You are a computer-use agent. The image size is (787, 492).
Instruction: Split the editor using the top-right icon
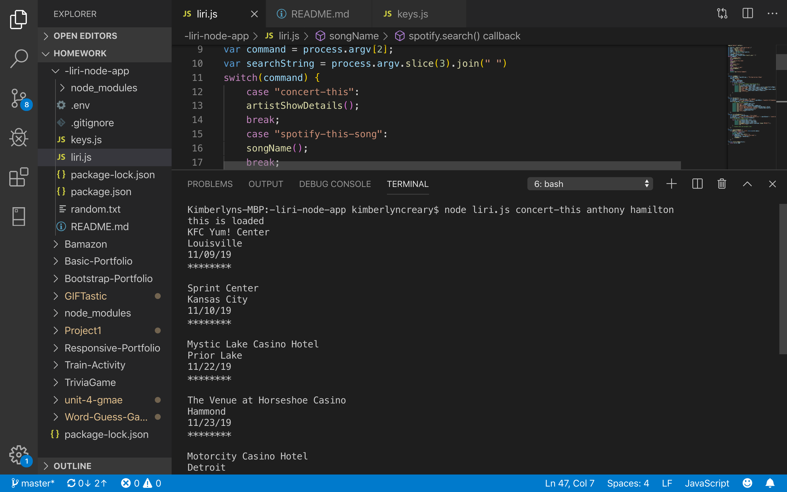[x=747, y=14]
